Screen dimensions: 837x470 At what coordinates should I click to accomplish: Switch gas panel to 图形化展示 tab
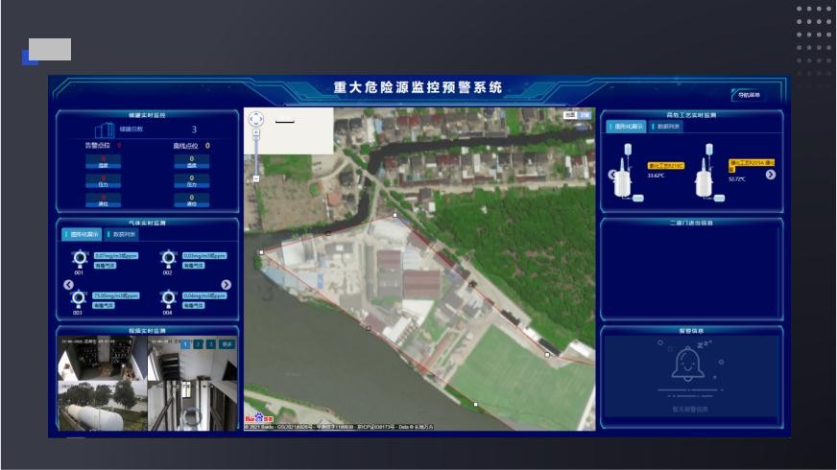pyautogui.click(x=82, y=234)
